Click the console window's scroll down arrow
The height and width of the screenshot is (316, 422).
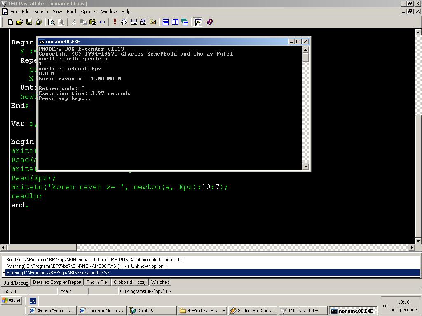305,166
